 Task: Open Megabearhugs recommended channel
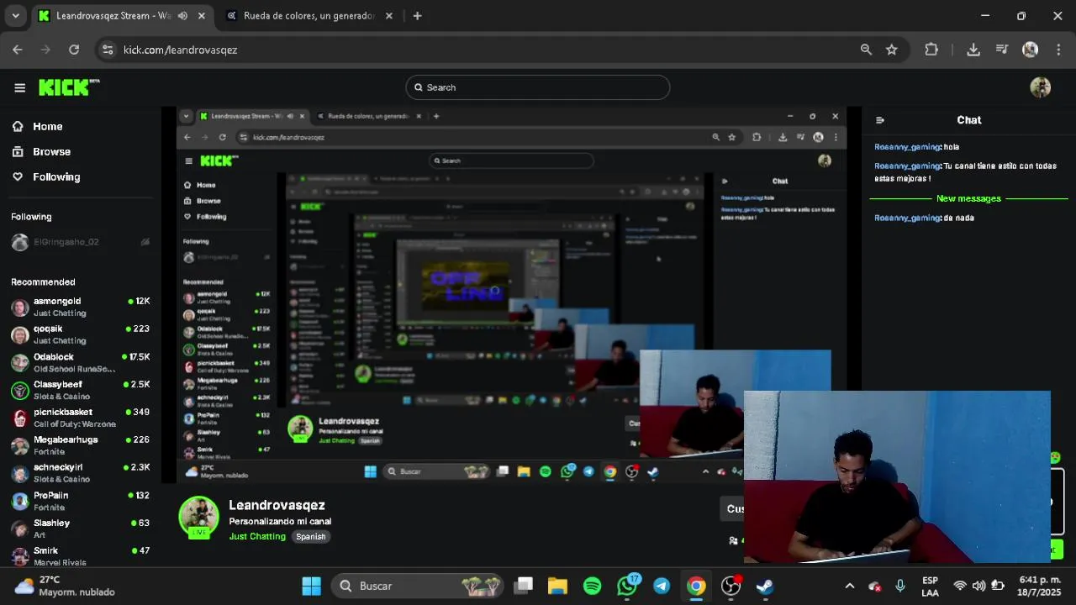point(80,445)
